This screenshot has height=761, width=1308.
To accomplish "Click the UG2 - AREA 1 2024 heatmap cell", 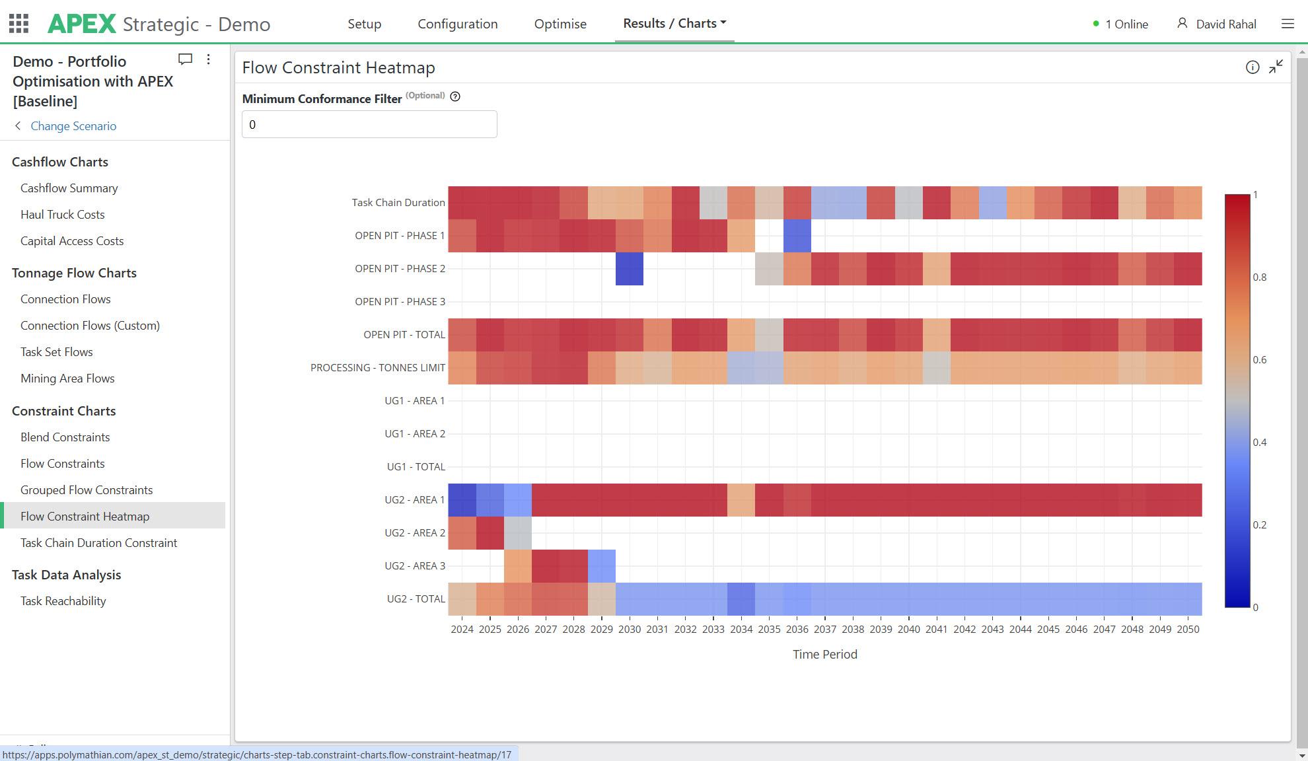I will click(x=462, y=499).
